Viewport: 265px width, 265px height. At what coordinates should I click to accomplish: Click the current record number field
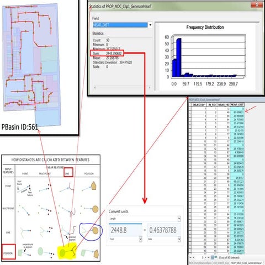point(200,257)
